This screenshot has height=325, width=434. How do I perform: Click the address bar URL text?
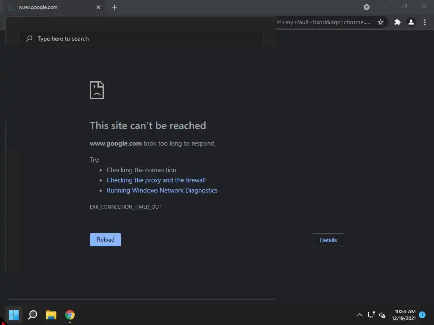point(323,22)
